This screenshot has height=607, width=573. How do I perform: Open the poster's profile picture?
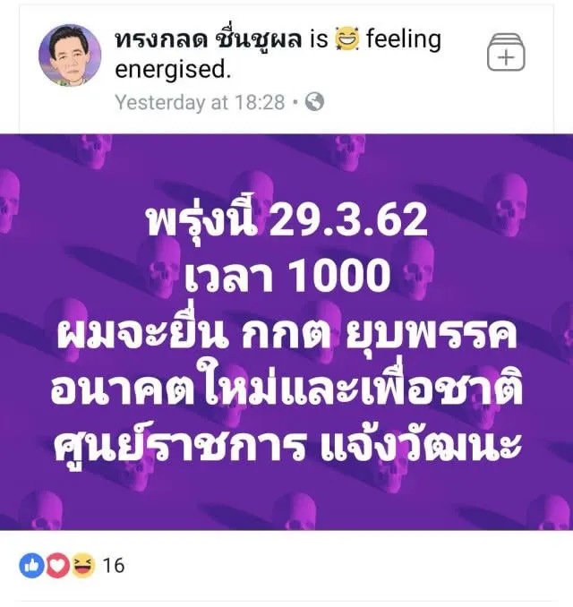[70, 56]
